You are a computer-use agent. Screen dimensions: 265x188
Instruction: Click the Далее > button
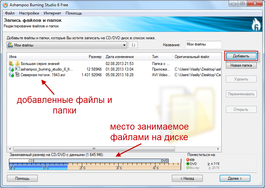coord(235,178)
